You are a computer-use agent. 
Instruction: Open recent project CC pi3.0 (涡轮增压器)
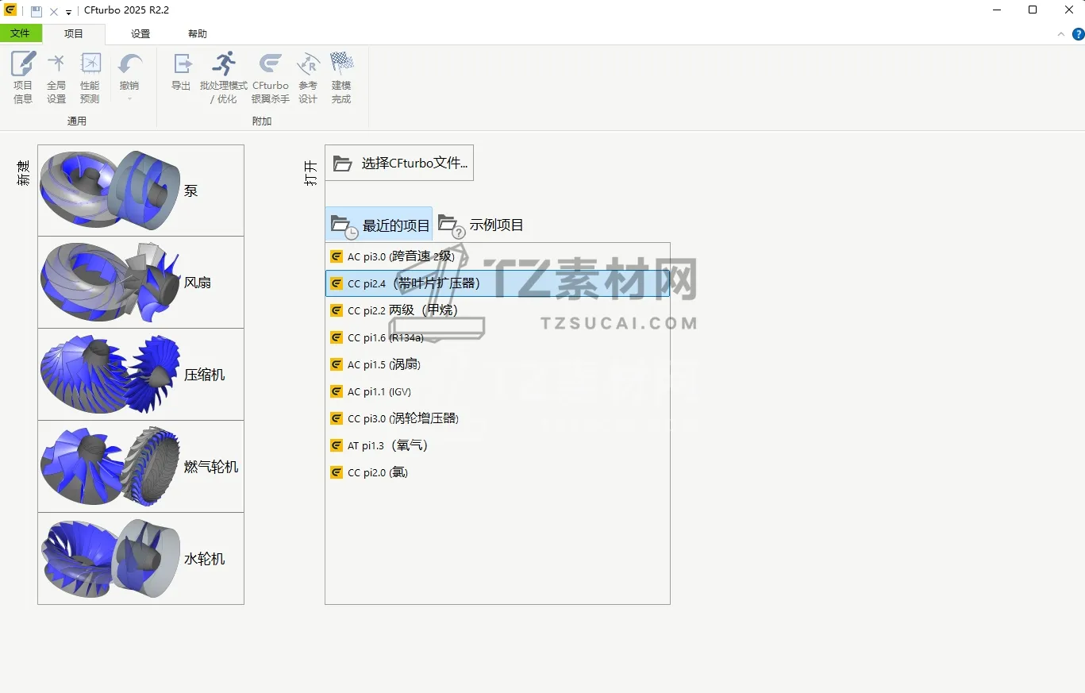[x=498, y=418]
